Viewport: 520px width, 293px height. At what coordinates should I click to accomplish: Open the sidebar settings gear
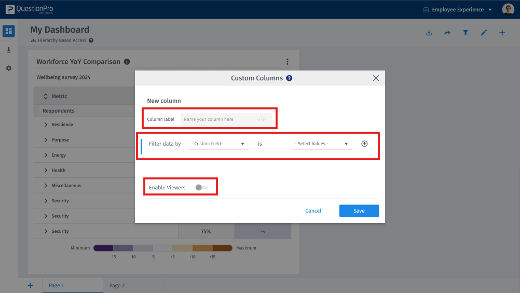[8, 68]
